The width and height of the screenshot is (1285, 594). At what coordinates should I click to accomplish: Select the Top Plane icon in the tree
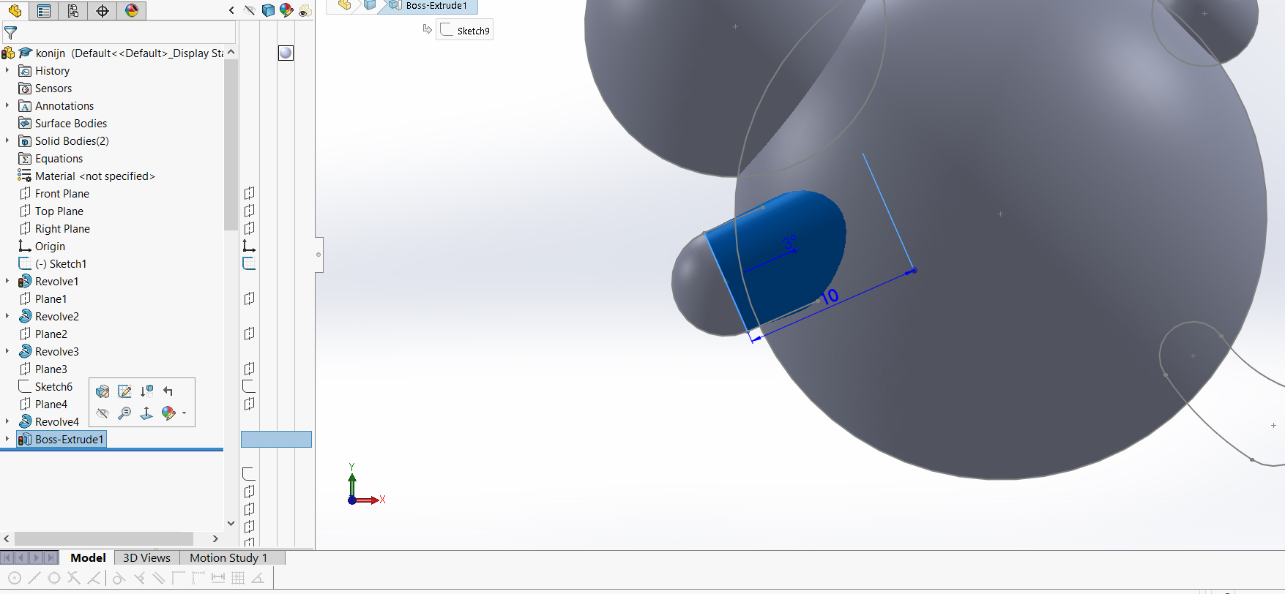tap(25, 211)
